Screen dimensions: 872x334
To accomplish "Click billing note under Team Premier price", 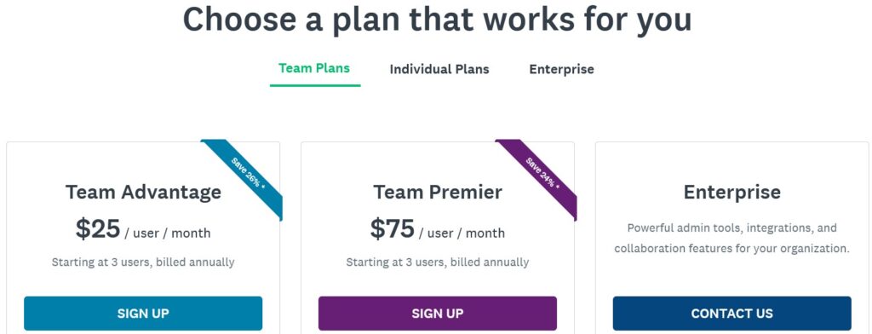I will tap(438, 262).
